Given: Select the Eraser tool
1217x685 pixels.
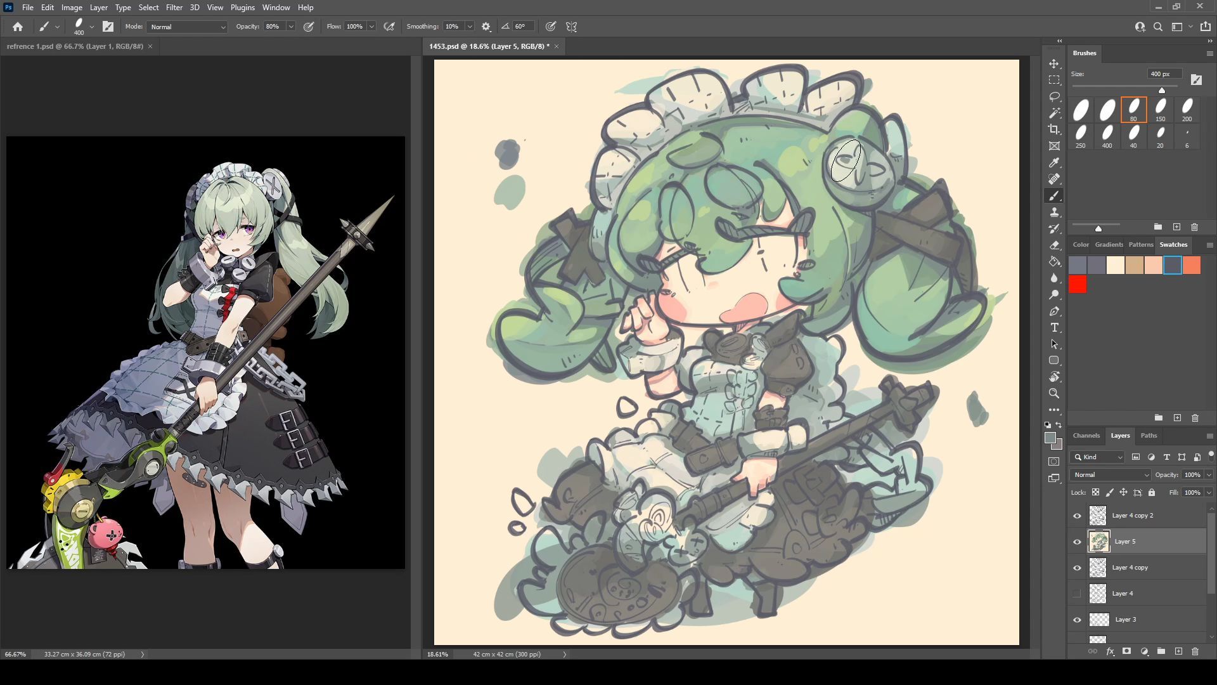Looking at the screenshot, I should coord(1054,245).
